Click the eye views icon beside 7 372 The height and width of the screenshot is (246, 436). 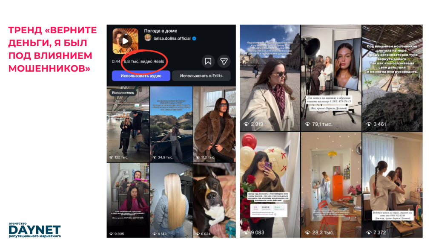click(x=369, y=232)
